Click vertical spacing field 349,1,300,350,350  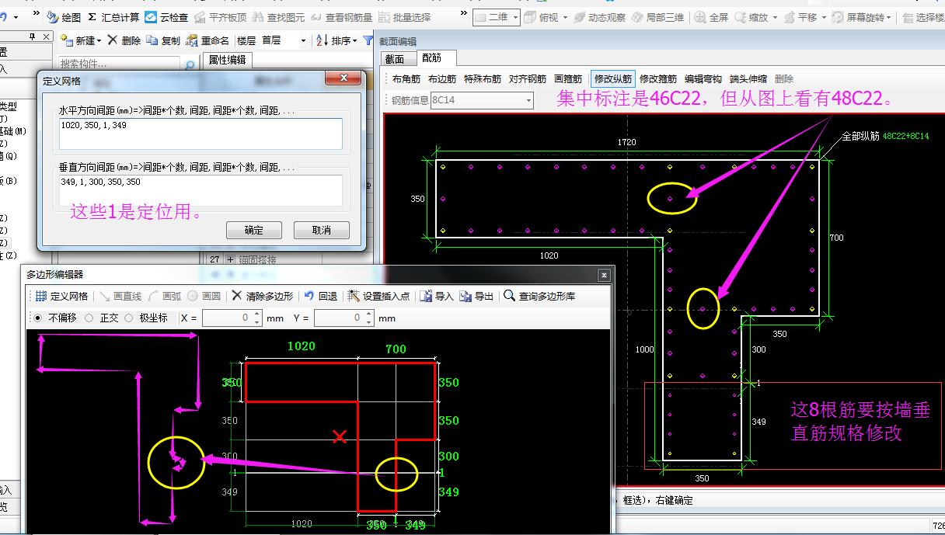(x=201, y=191)
